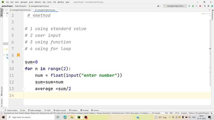Expand the project tree folder arrow

click(x=4, y=55)
